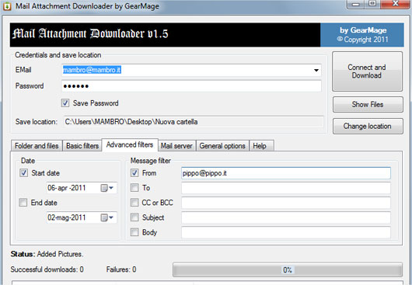Click the Save location path field
Screen dimensions: 412x285
[x=194, y=122]
